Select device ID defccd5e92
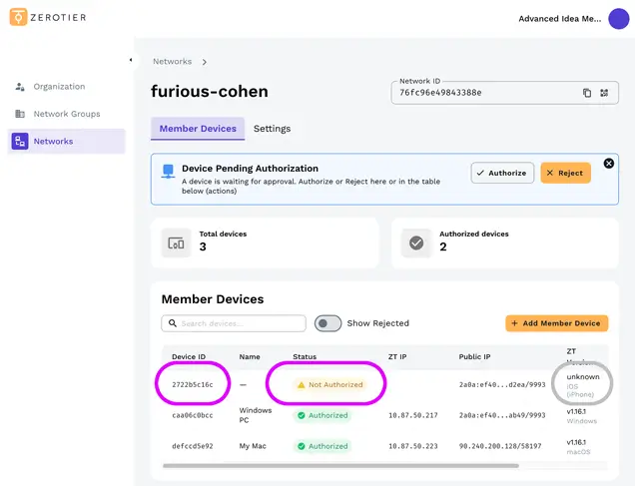The image size is (635, 486). coord(193,446)
